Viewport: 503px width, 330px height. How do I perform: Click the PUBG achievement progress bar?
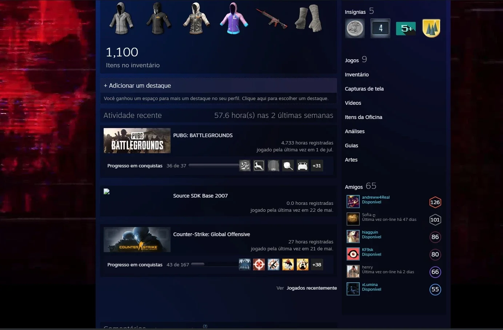[x=213, y=166]
